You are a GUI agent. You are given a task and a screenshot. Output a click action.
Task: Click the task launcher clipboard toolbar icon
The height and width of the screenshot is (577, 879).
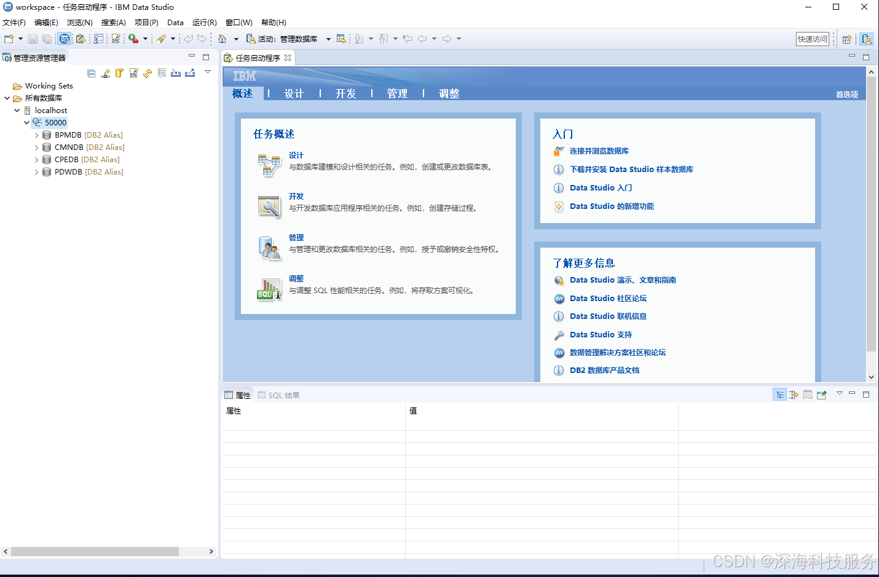[81, 39]
